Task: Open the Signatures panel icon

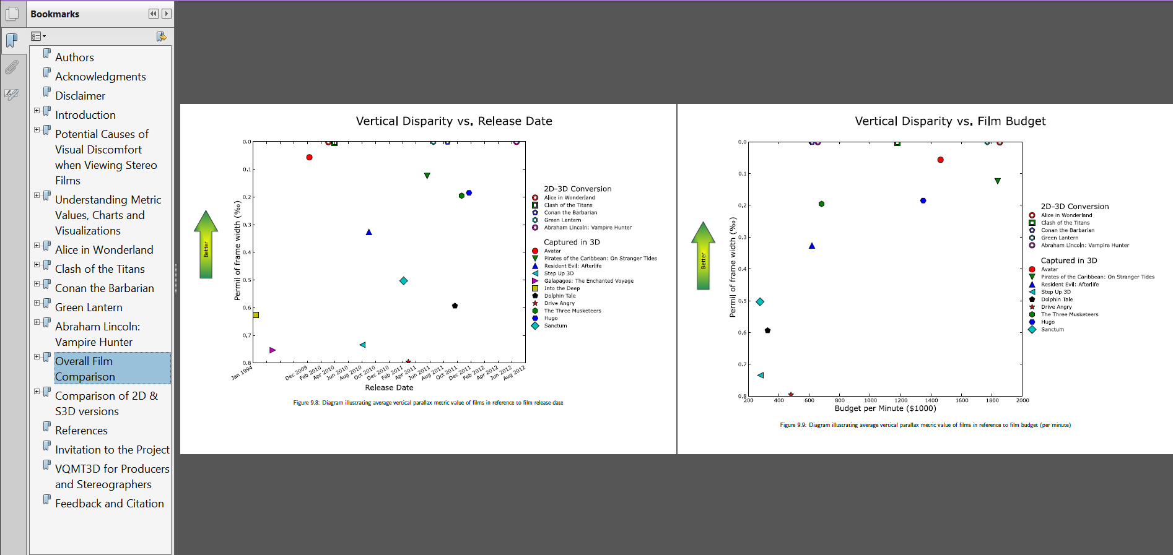Action: point(12,94)
